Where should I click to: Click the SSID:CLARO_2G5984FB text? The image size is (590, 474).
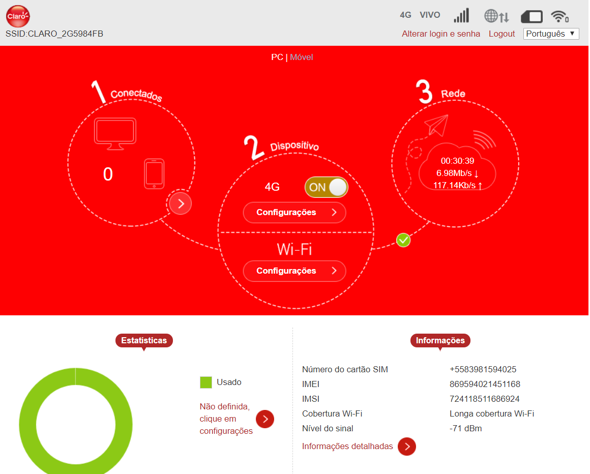(54, 34)
